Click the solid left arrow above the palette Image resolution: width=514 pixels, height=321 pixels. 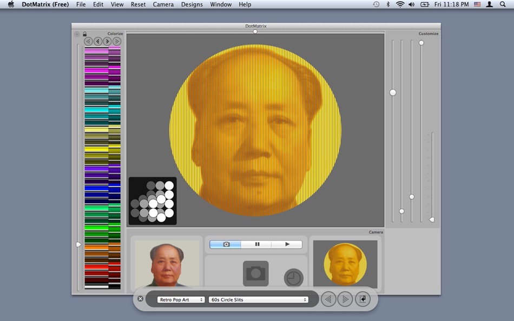[x=98, y=41]
